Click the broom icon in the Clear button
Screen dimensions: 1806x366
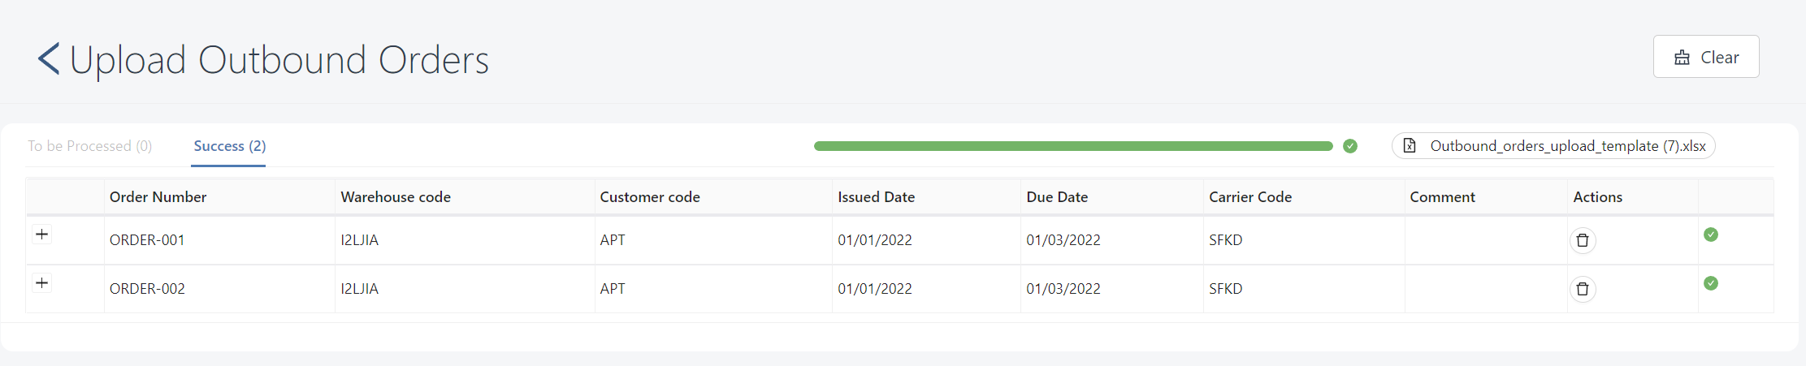(1682, 58)
